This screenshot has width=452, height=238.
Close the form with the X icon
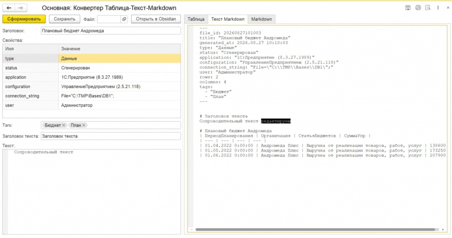click(448, 8)
